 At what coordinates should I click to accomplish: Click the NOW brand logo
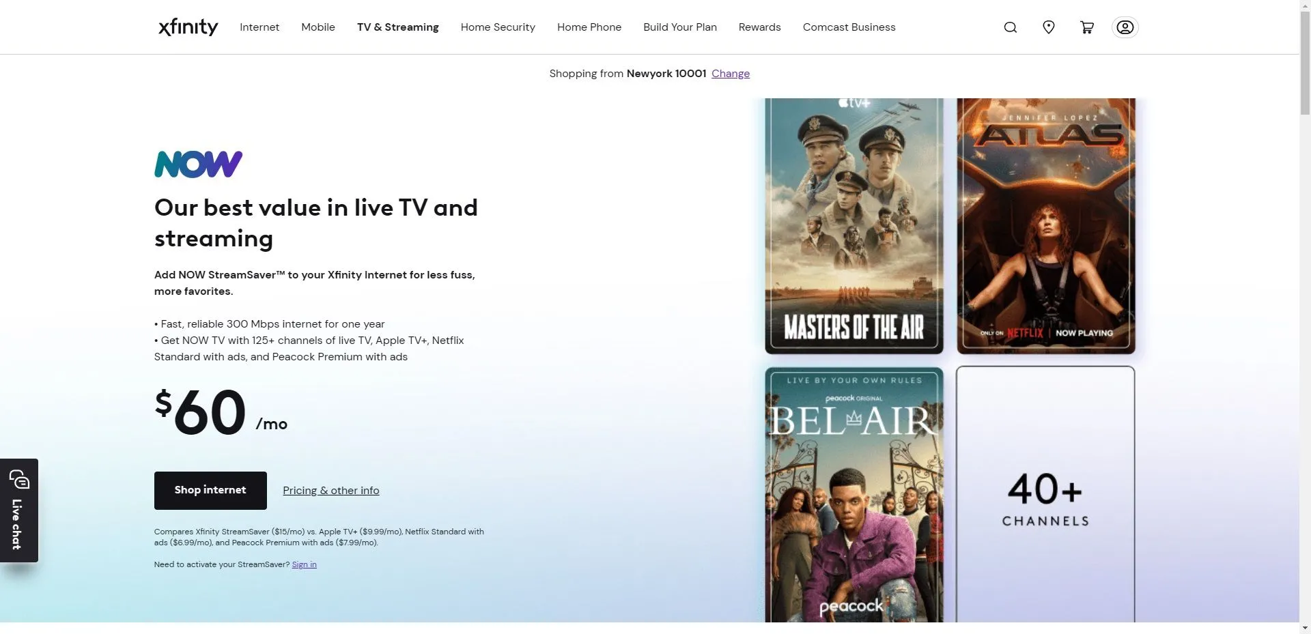[198, 164]
